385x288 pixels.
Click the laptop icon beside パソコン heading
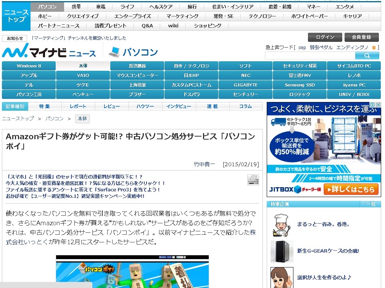(114, 52)
